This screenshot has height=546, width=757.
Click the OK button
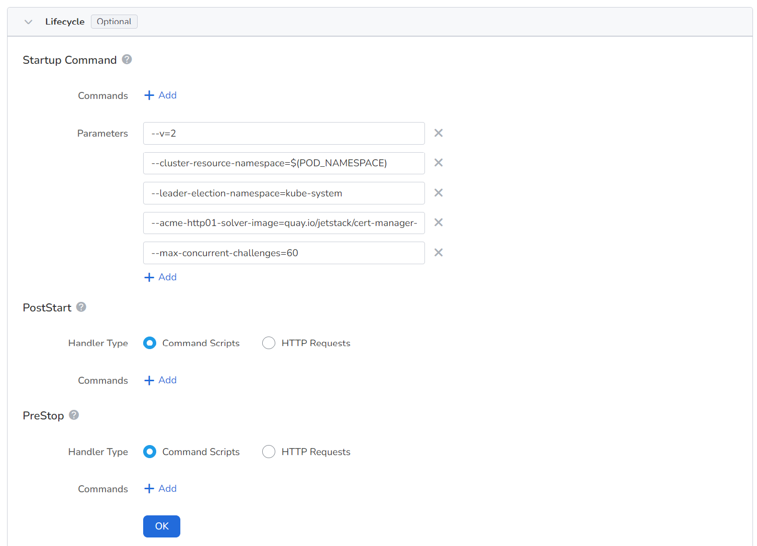[x=162, y=526]
